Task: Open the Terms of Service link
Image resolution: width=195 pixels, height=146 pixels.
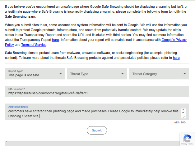Action: point(34,45)
